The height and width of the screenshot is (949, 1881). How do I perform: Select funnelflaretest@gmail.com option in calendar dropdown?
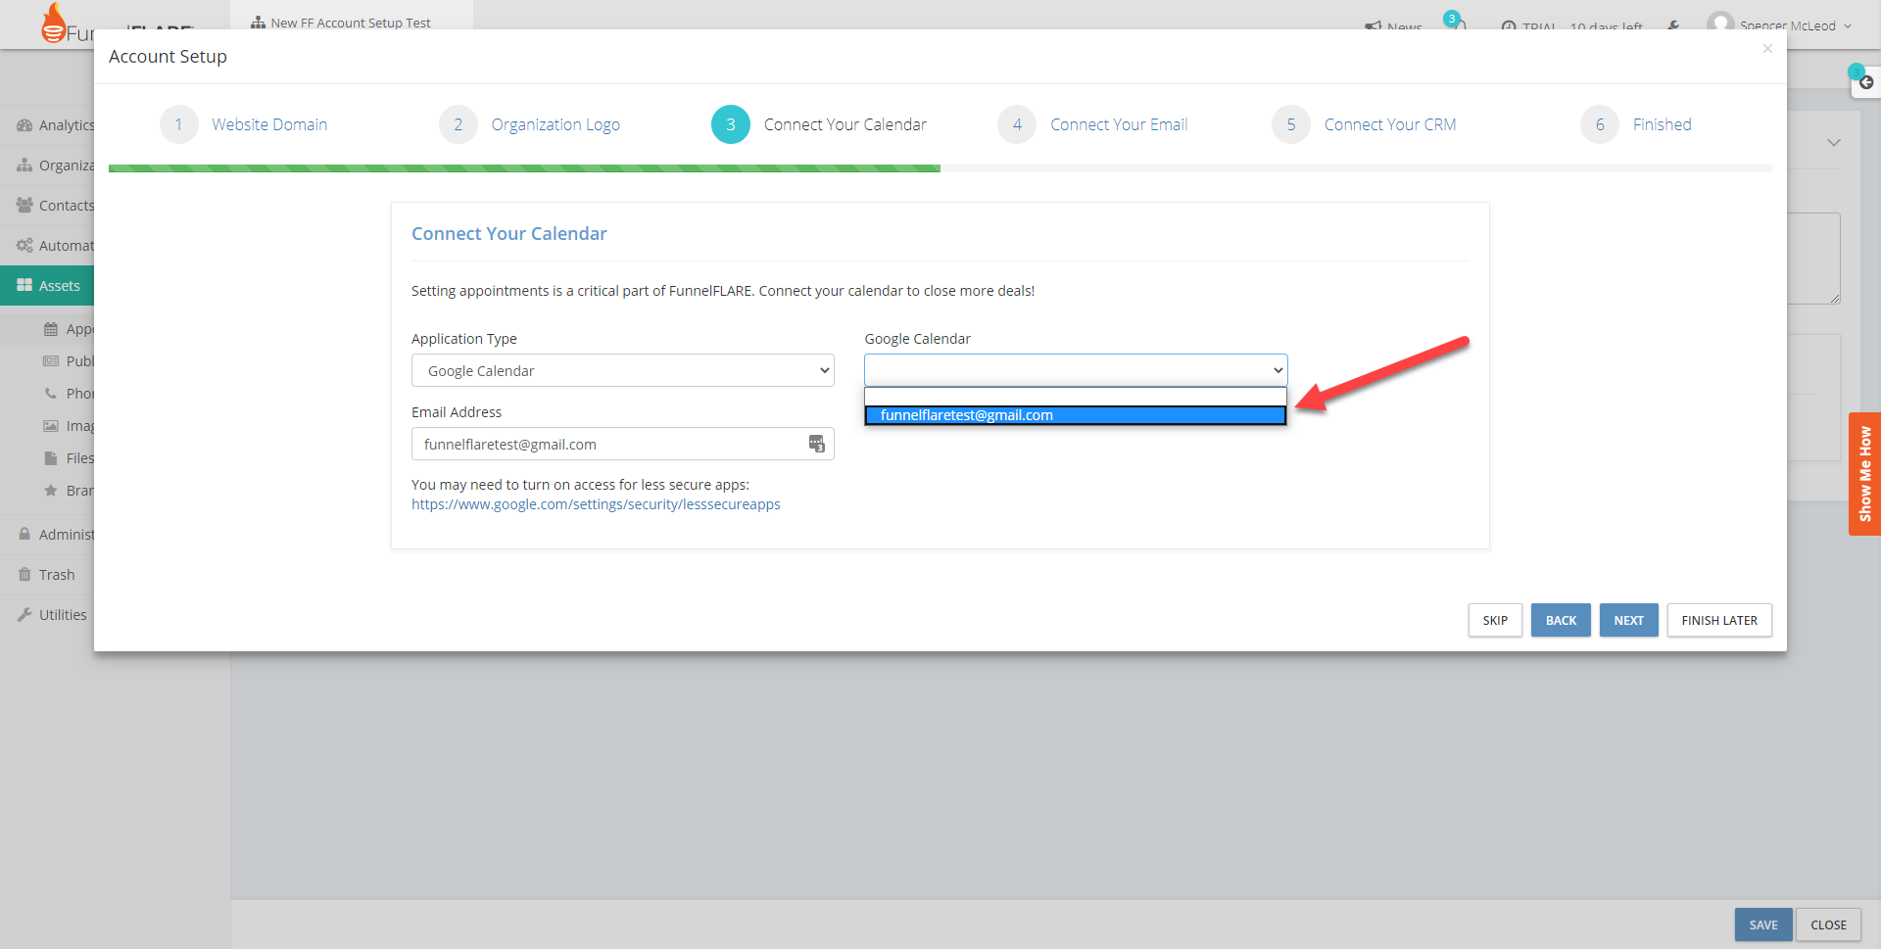pyautogui.click(x=1075, y=415)
